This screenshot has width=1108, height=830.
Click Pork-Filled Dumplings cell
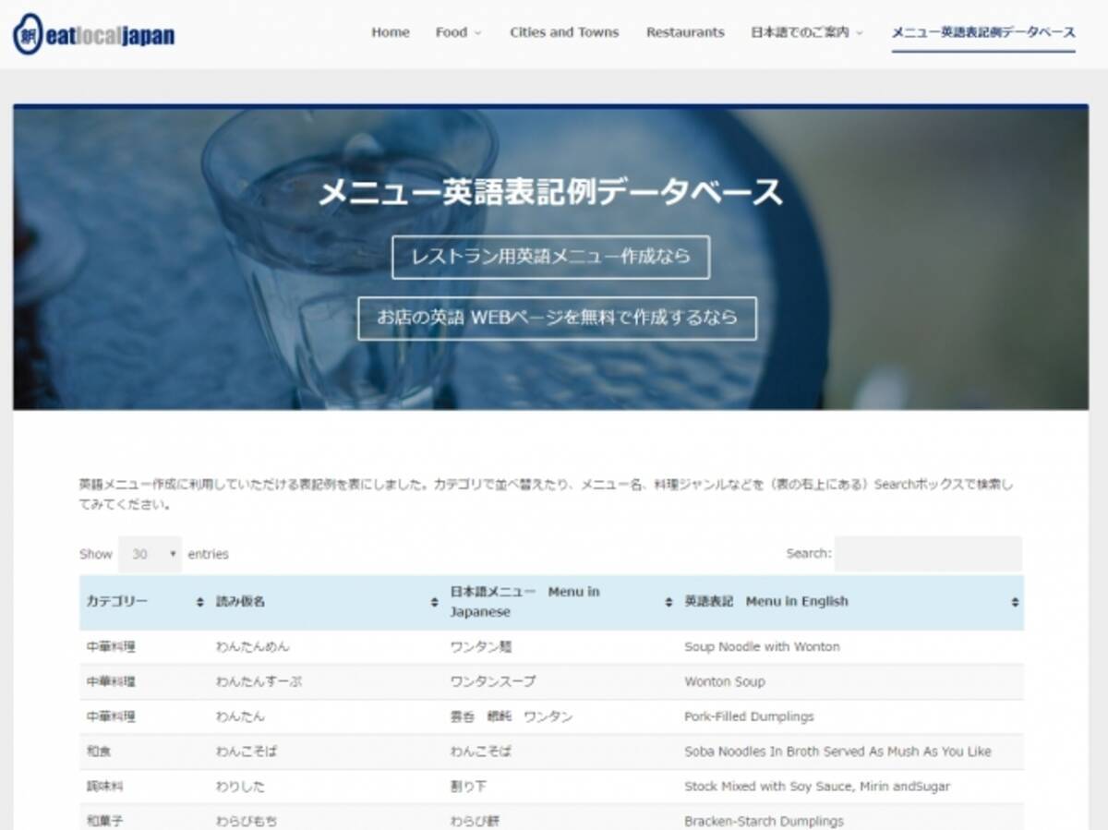[x=749, y=717]
